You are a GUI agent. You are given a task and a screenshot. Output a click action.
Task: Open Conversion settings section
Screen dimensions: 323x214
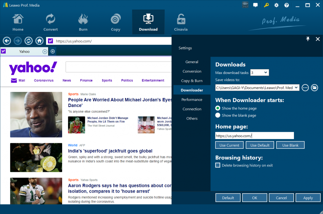192,71
